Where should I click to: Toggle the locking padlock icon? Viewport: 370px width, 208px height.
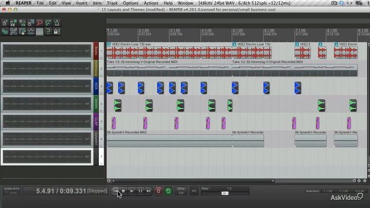tap(57, 31)
